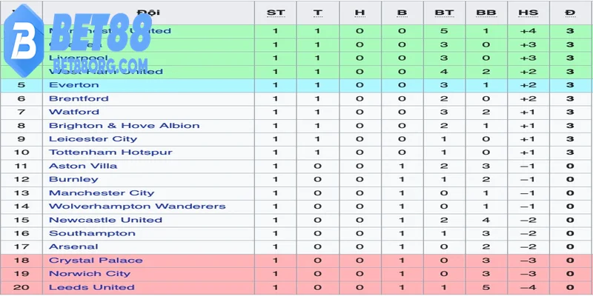Click the HS column header

point(528,13)
